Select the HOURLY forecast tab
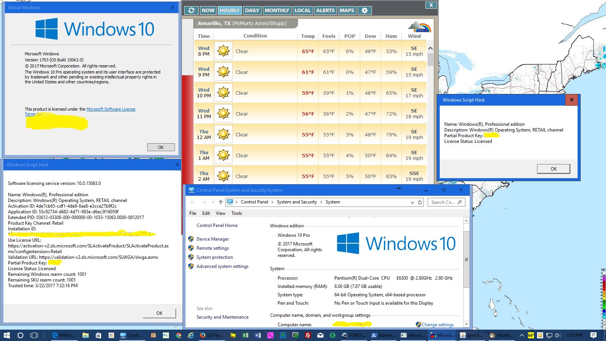The image size is (606, 341). (x=230, y=10)
